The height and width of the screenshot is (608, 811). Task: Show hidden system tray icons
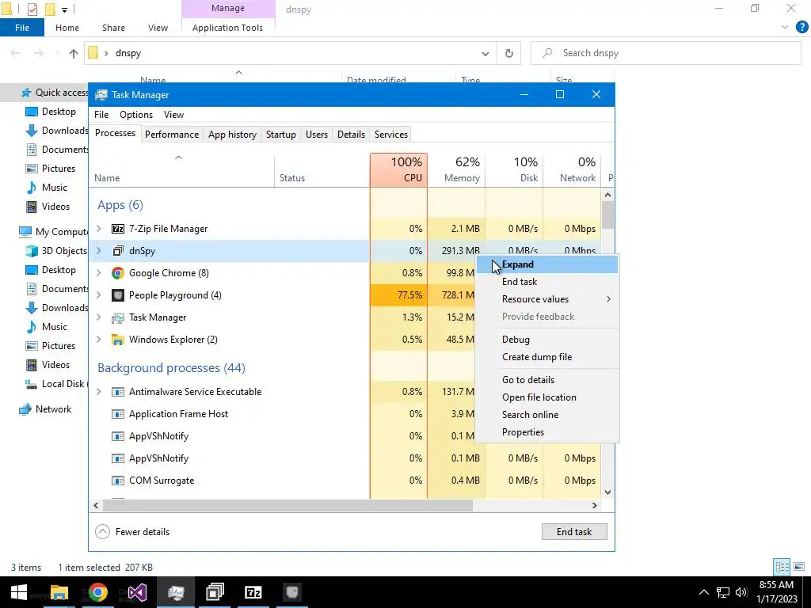tap(704, 592)
